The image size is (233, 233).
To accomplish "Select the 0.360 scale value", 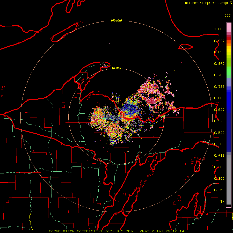I will (x=219, y=167).
